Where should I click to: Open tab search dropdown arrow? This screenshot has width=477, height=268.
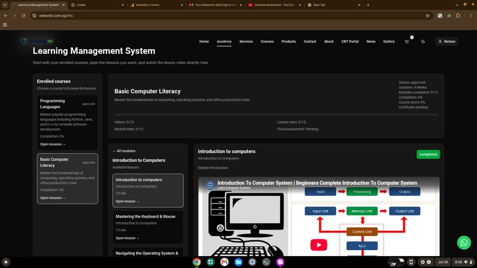click(x=5, y=5)
